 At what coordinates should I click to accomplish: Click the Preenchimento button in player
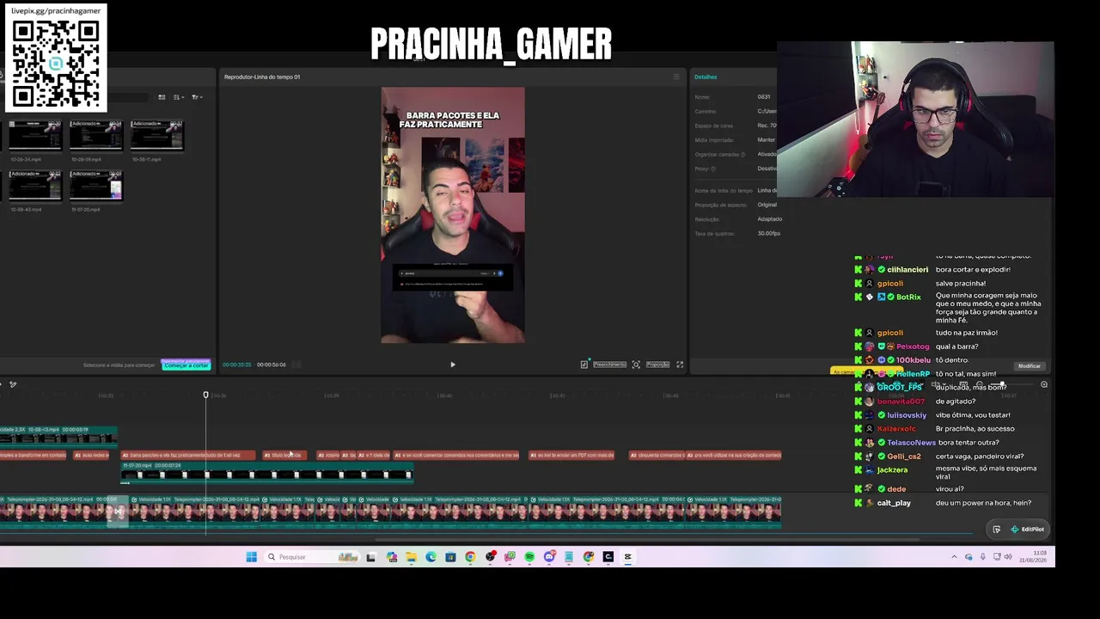609,365
